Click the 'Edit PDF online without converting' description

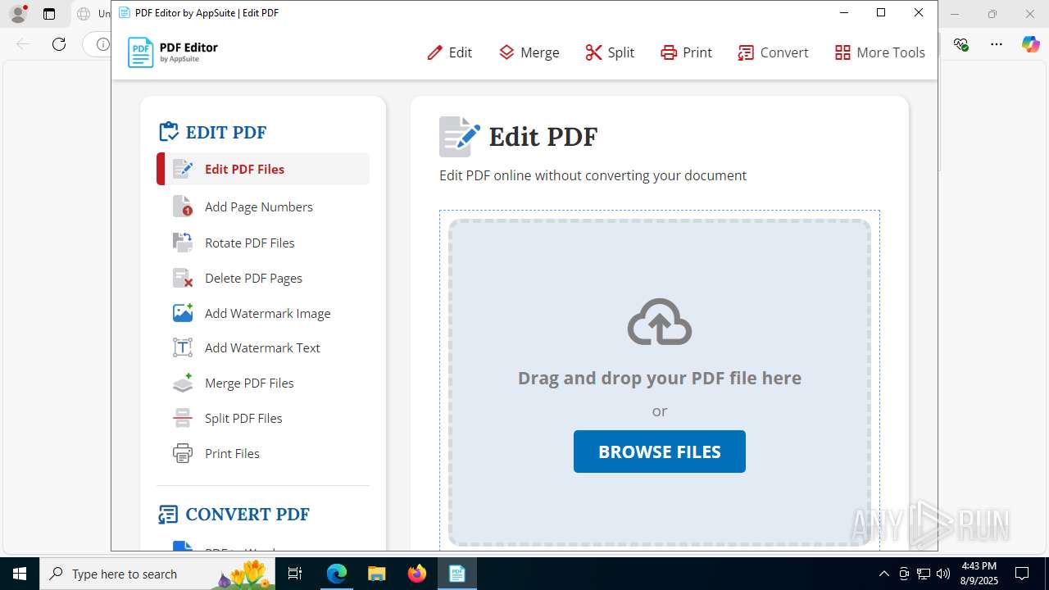coord(593,175)
